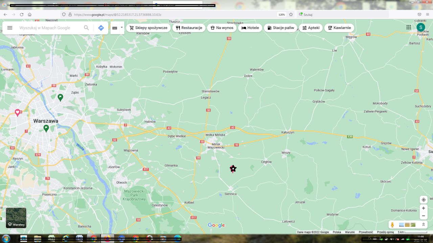The width and height of the screenshot is (433, 243).
Task: Show Restauracje on the map
Action: coord(189,28)
